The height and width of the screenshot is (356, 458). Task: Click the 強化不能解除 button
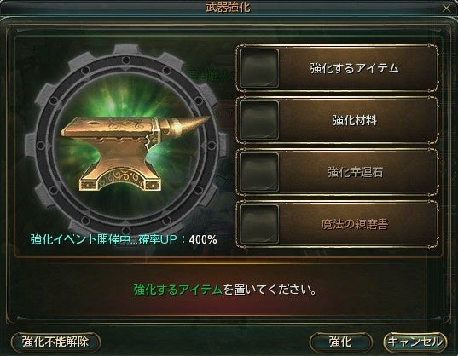tap(55, 342)
